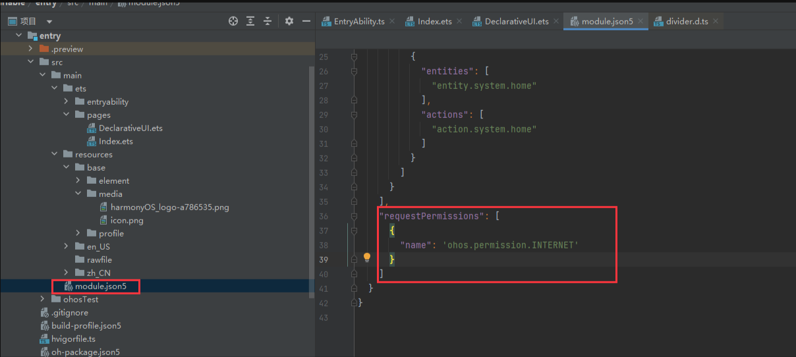Viewport: 796px width, 357px height.
Task: Click the project view window icon beside 项目
Action: pos(12,21)
